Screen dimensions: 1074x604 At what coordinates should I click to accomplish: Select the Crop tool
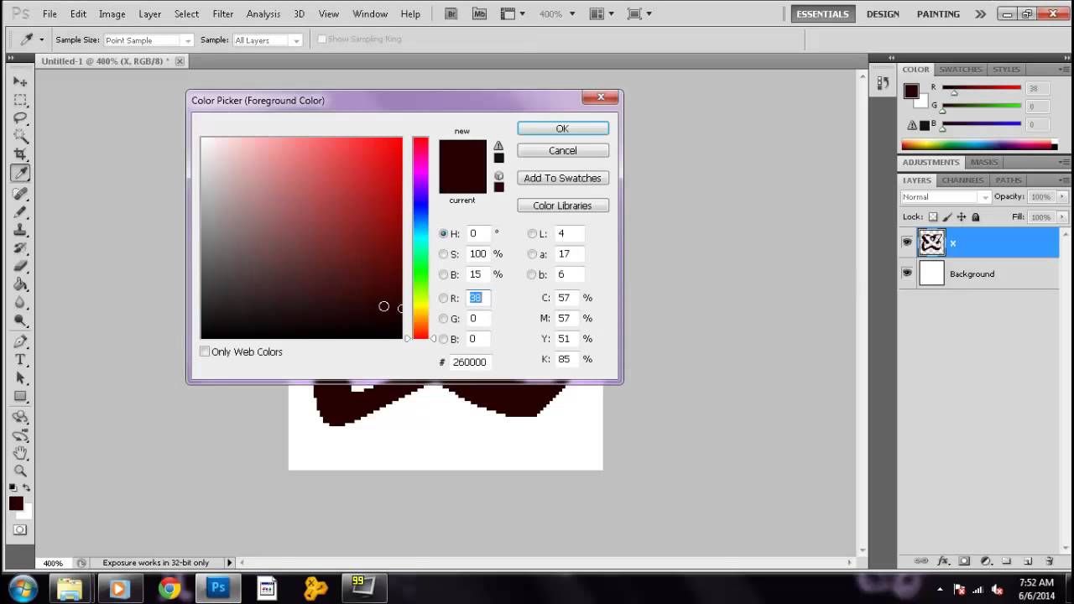point(21,154)
